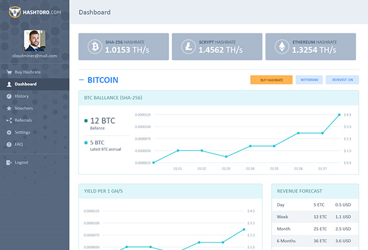This screenshot has width=368, height=250.
Task: Open Vouchers in the sidebar menu
Action: click(23, 108)
